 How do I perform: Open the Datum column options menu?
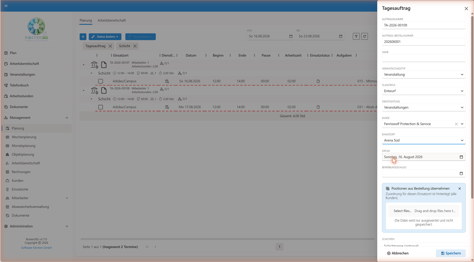(206, 55)
